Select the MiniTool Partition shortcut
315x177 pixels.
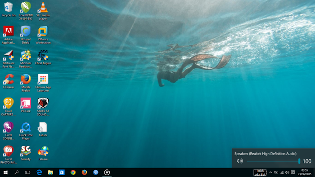pyautogui.click(x=26, y=59)
